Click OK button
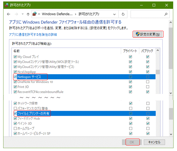Viewport: 177px width, 151px height. click(x=132, y=142)
